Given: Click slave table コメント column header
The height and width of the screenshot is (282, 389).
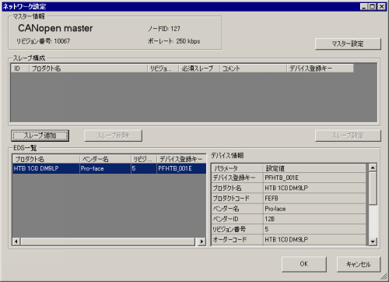Looking at the screenshot, I should click(x=253, y=69).
